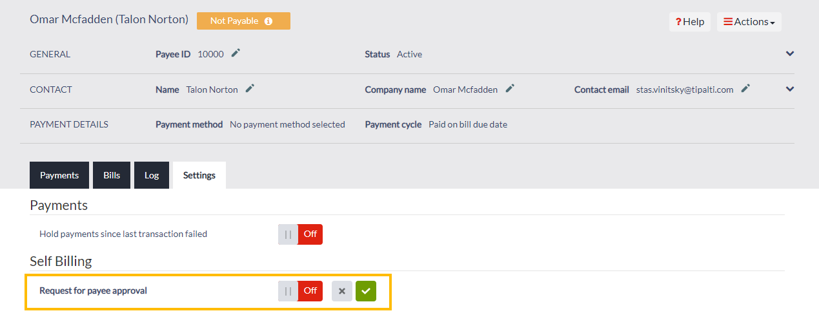Image resolution: width=819 pixels, height=322 pixels.
Task: Expand the CONTACT section chevron
Action: click(790, 89)
